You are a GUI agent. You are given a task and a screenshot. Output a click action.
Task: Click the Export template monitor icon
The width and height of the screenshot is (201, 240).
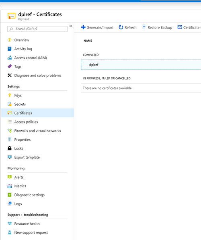(x=10, y=157)
